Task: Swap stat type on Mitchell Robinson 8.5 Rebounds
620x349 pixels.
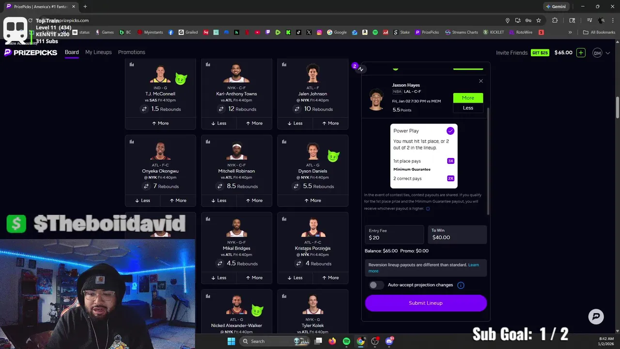Action: click(220, 186)
